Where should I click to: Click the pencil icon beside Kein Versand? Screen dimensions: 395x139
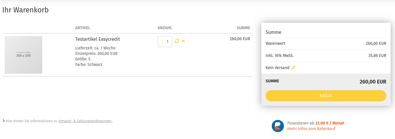[293, 68]
